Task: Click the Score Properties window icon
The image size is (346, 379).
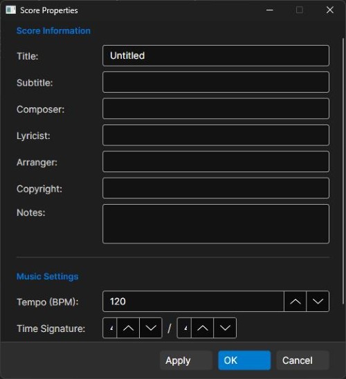Action: click(10, 10)
